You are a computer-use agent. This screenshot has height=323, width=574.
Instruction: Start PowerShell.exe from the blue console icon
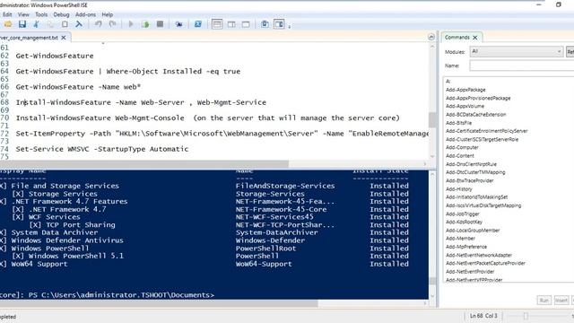pyautogui.click(x=197, y=24)
